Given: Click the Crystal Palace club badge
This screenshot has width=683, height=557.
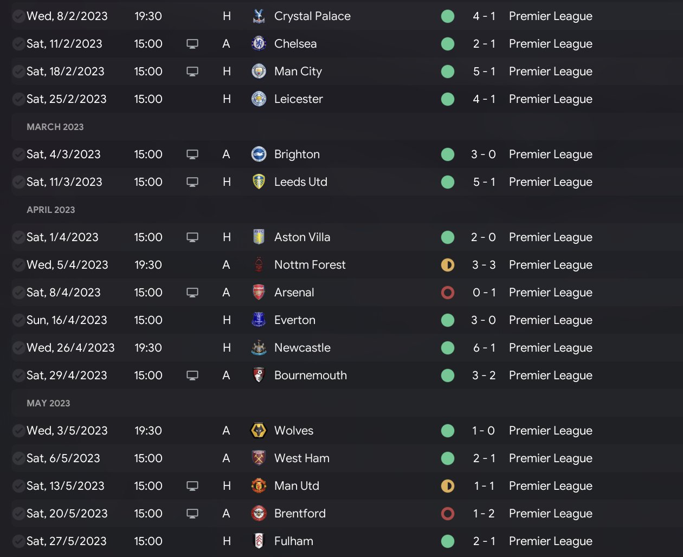Looking at the screenshot, I should coord(259,16).
